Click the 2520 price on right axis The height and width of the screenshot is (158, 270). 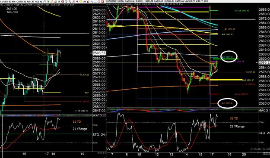point(264,103)
